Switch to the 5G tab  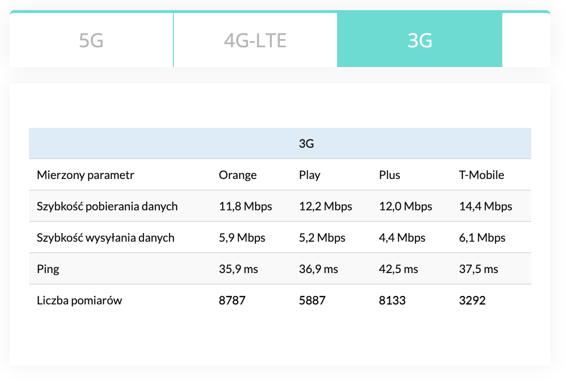pos(91,41)
